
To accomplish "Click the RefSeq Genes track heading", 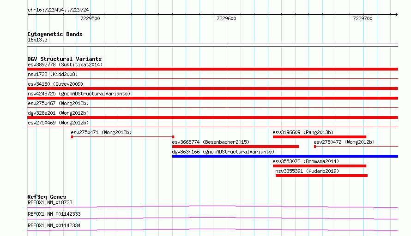I will [x=47, y=197].
